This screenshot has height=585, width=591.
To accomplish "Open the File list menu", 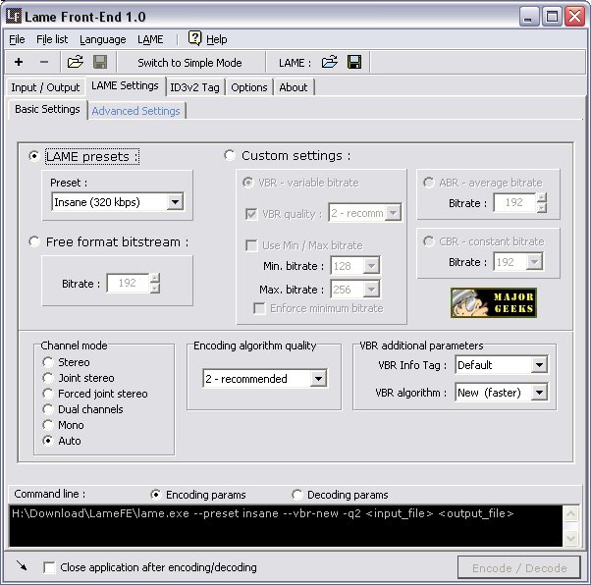I will [x=52, y=39].
